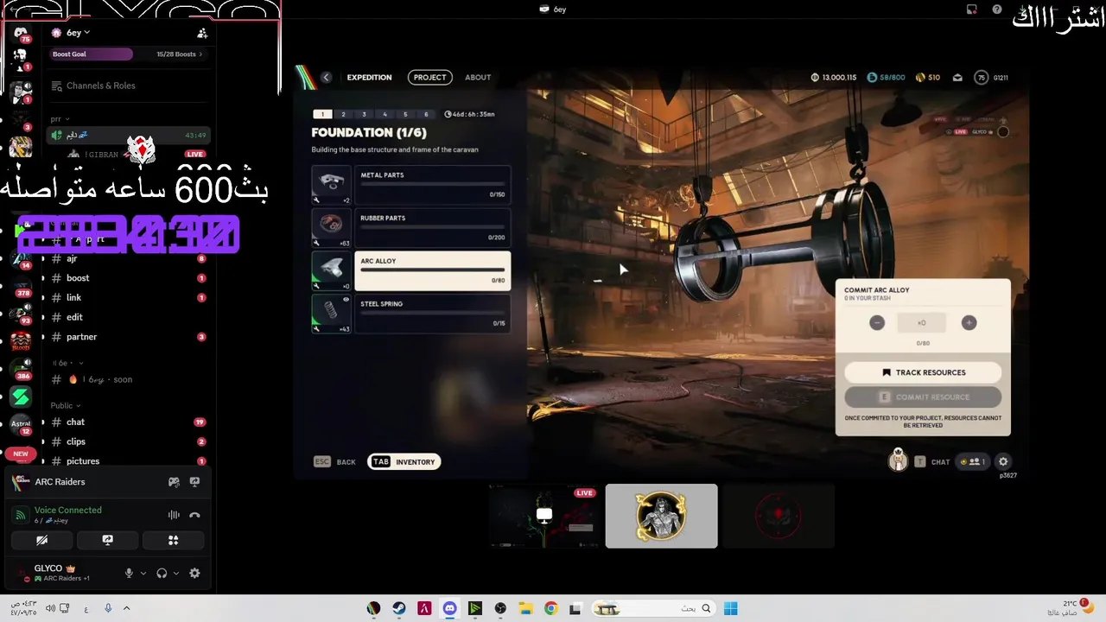This screenshot has height=622, width=1106.
Task: Collapse the prr channel category
Action: click(60, 119)
